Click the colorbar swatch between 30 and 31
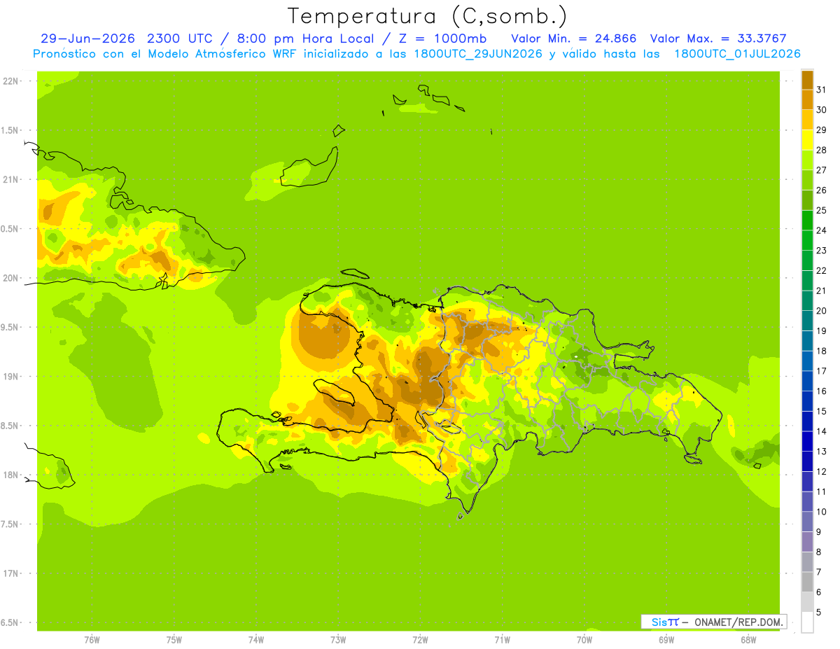The width and height of the screenshot is (840, 649). pos(807,99)
